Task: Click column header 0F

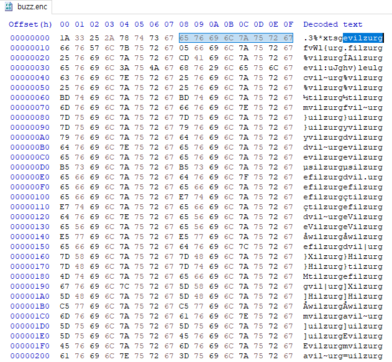Action: click(288, 24)
